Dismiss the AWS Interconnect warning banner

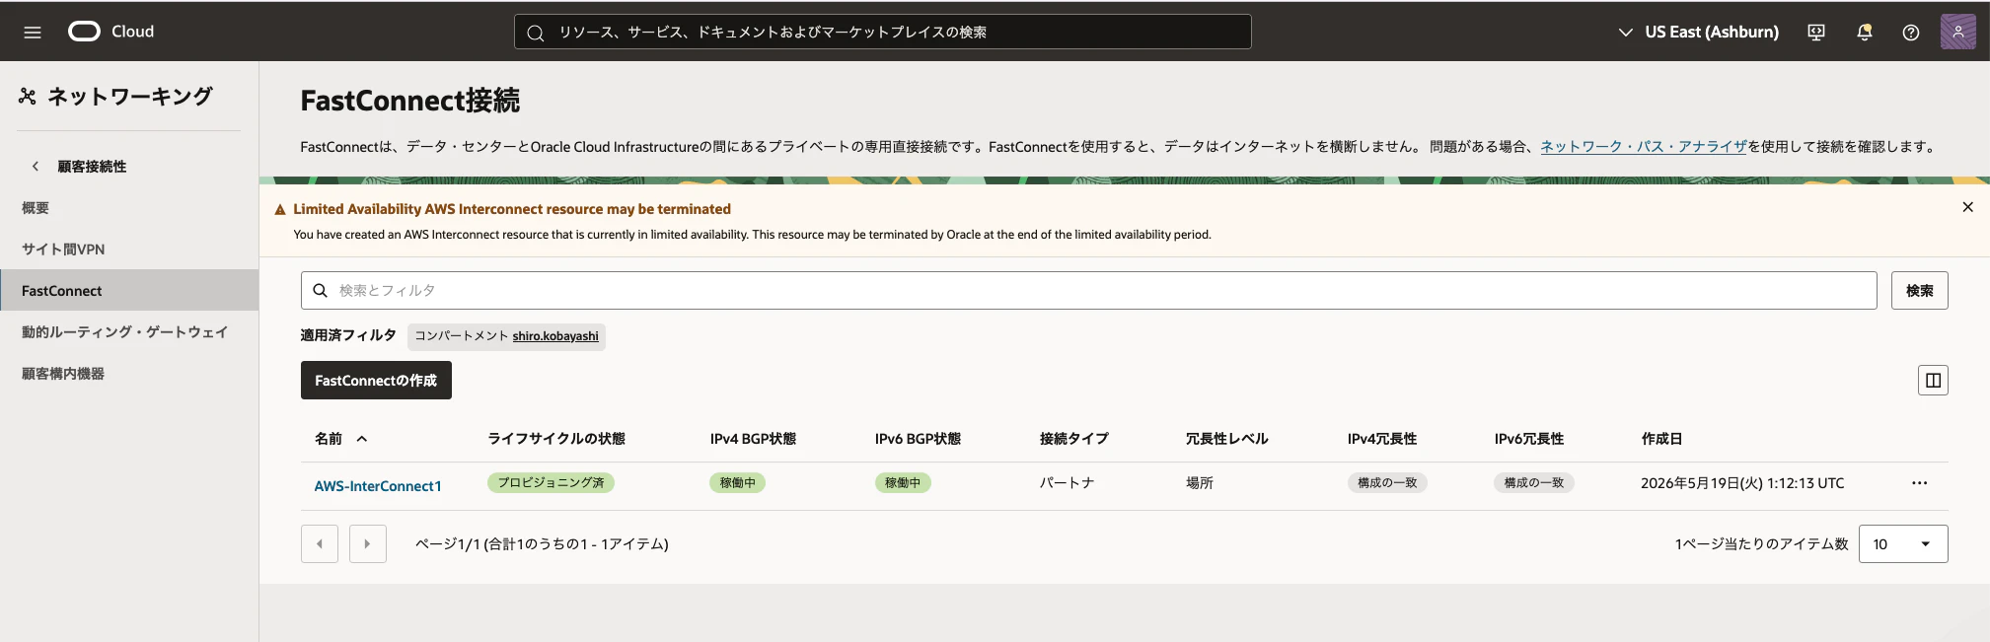pos(1967,207)
